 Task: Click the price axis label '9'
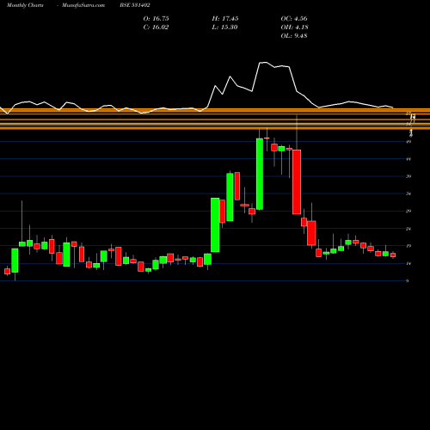click(x=408, y=281)
